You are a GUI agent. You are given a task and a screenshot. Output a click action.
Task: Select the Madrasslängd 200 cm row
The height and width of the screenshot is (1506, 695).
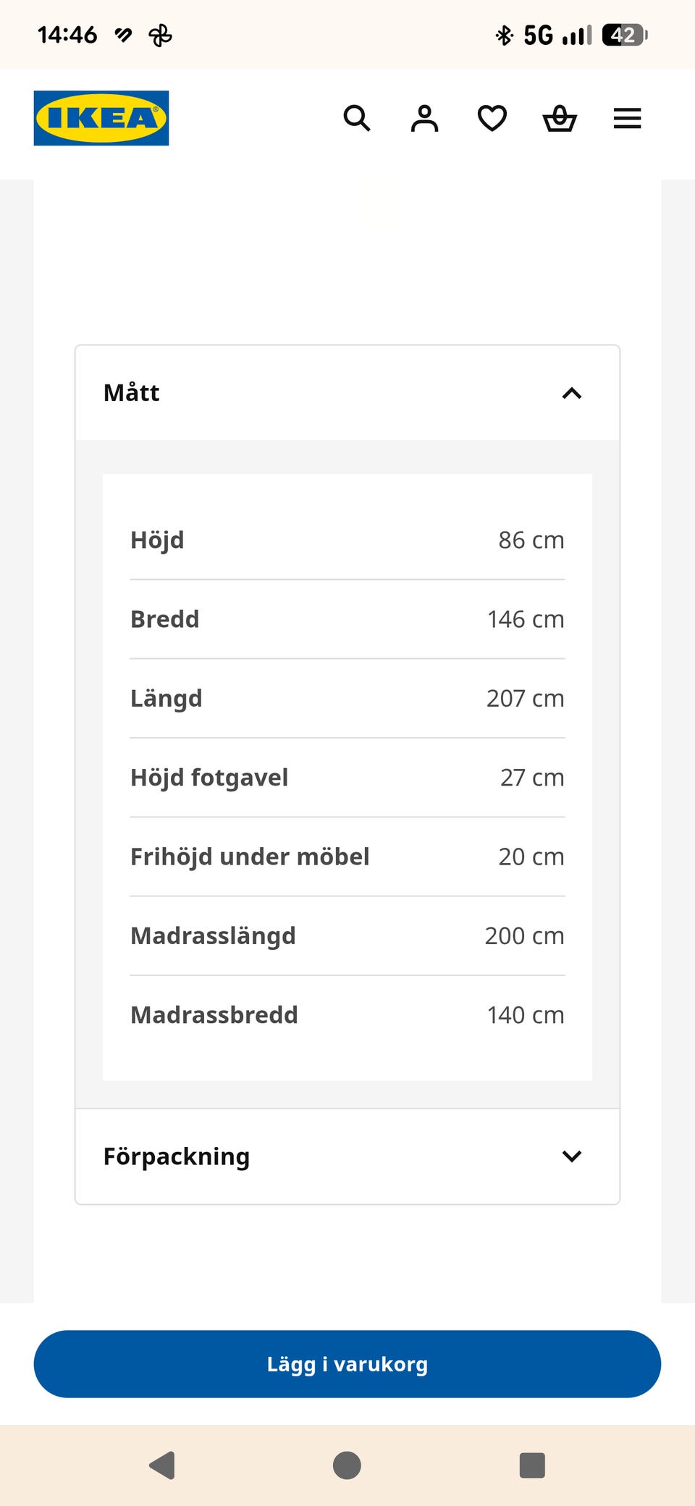[347, 935]
